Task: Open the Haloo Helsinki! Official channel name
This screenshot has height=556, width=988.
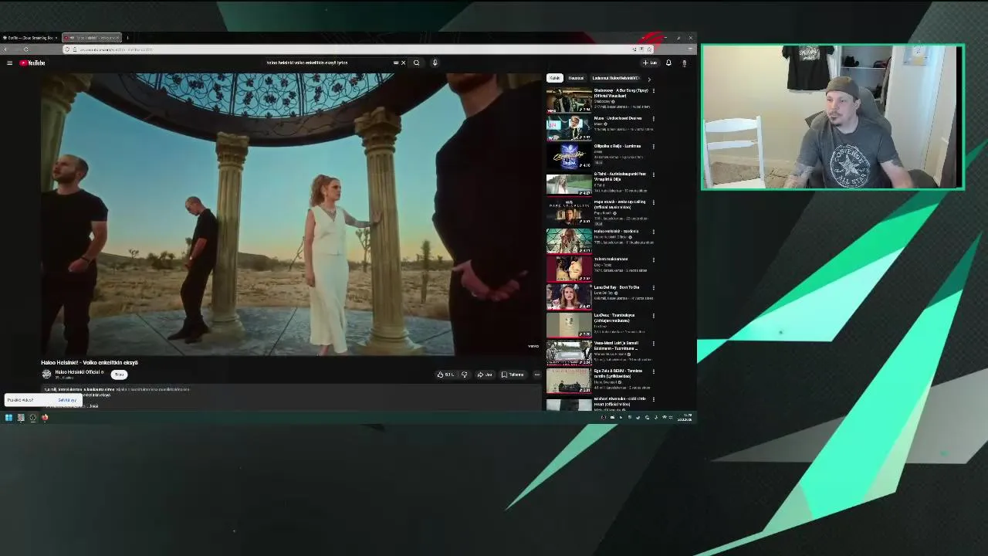Action: click(79, 372)
